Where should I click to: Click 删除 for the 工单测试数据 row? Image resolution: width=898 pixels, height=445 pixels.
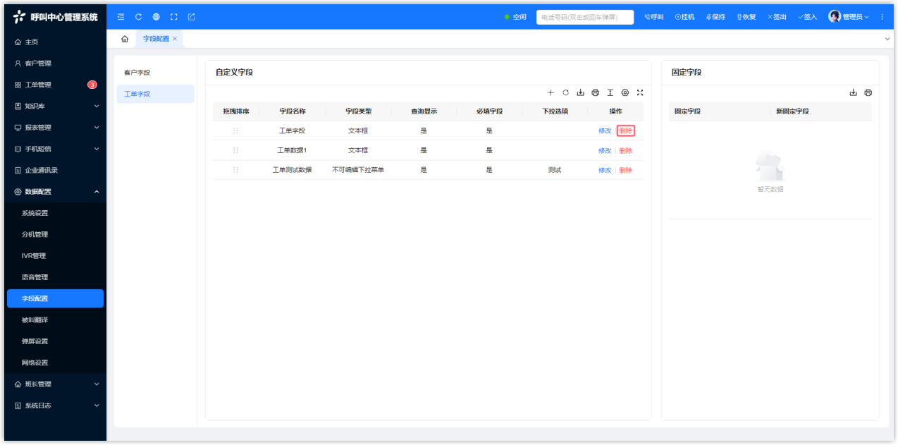coord(626,171)
